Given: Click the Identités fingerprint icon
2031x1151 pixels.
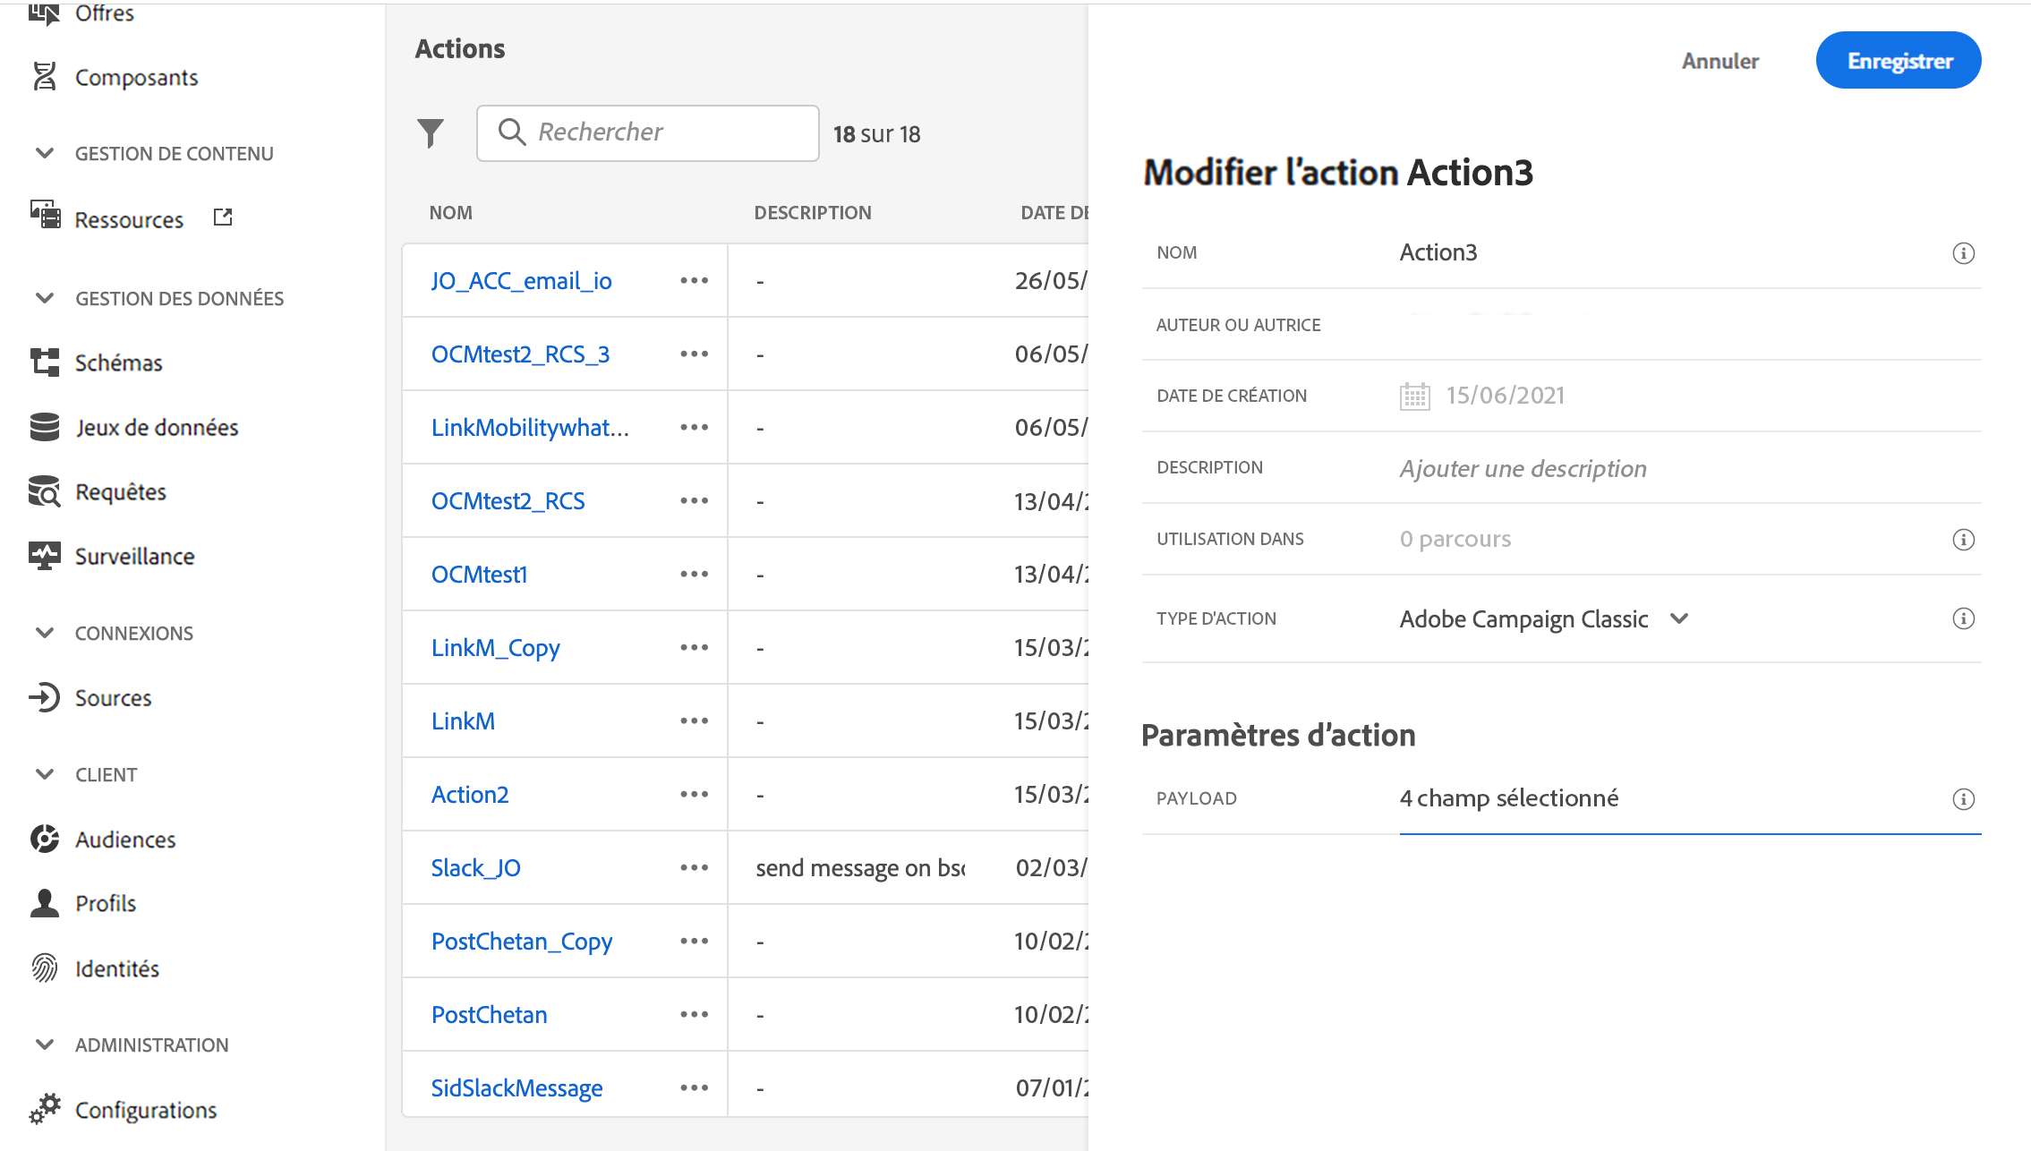Looking at the screenshot, I should [44, 968].
